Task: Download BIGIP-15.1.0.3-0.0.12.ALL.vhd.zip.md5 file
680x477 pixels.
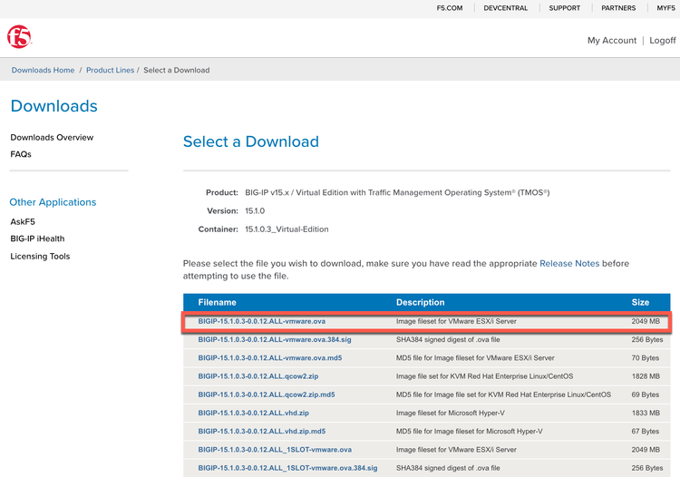Action: [x=261, y=432]
